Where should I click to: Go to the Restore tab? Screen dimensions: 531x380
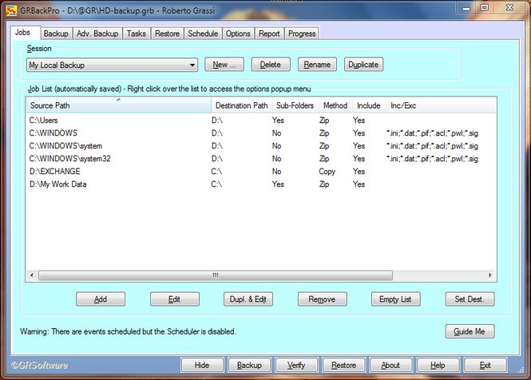point(168,34)
